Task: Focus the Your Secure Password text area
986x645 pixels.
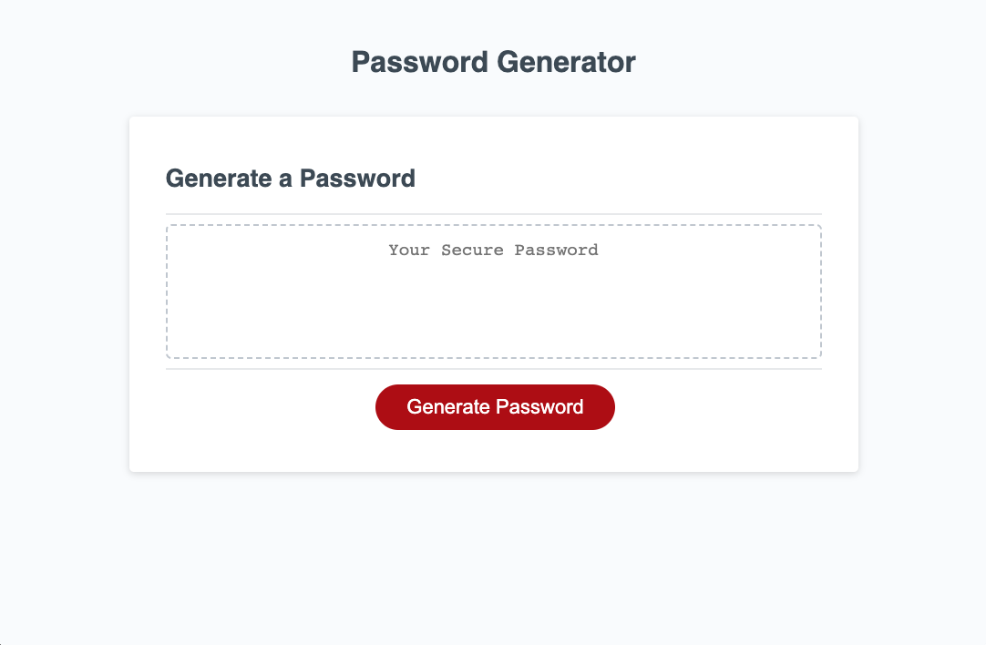Action: (x=494, y=292)
